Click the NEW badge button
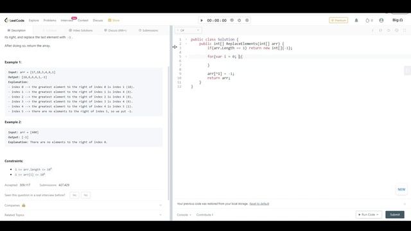This screenshot has width=411, height=231. (401, 189)
